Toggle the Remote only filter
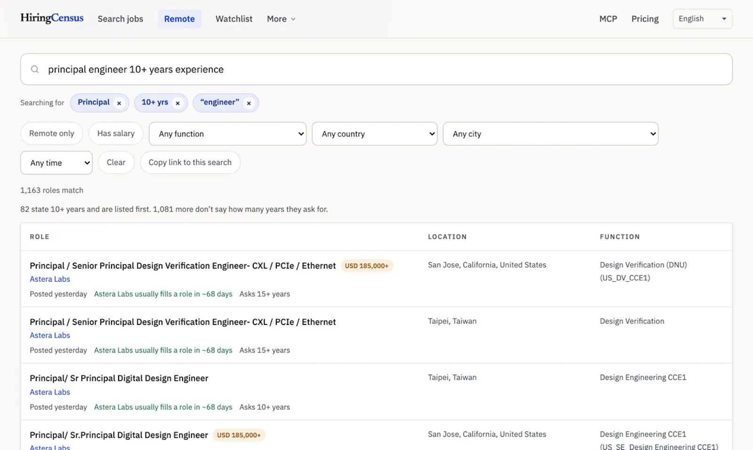Viewport: 753px width, 450px height. (x=52, y=134)
